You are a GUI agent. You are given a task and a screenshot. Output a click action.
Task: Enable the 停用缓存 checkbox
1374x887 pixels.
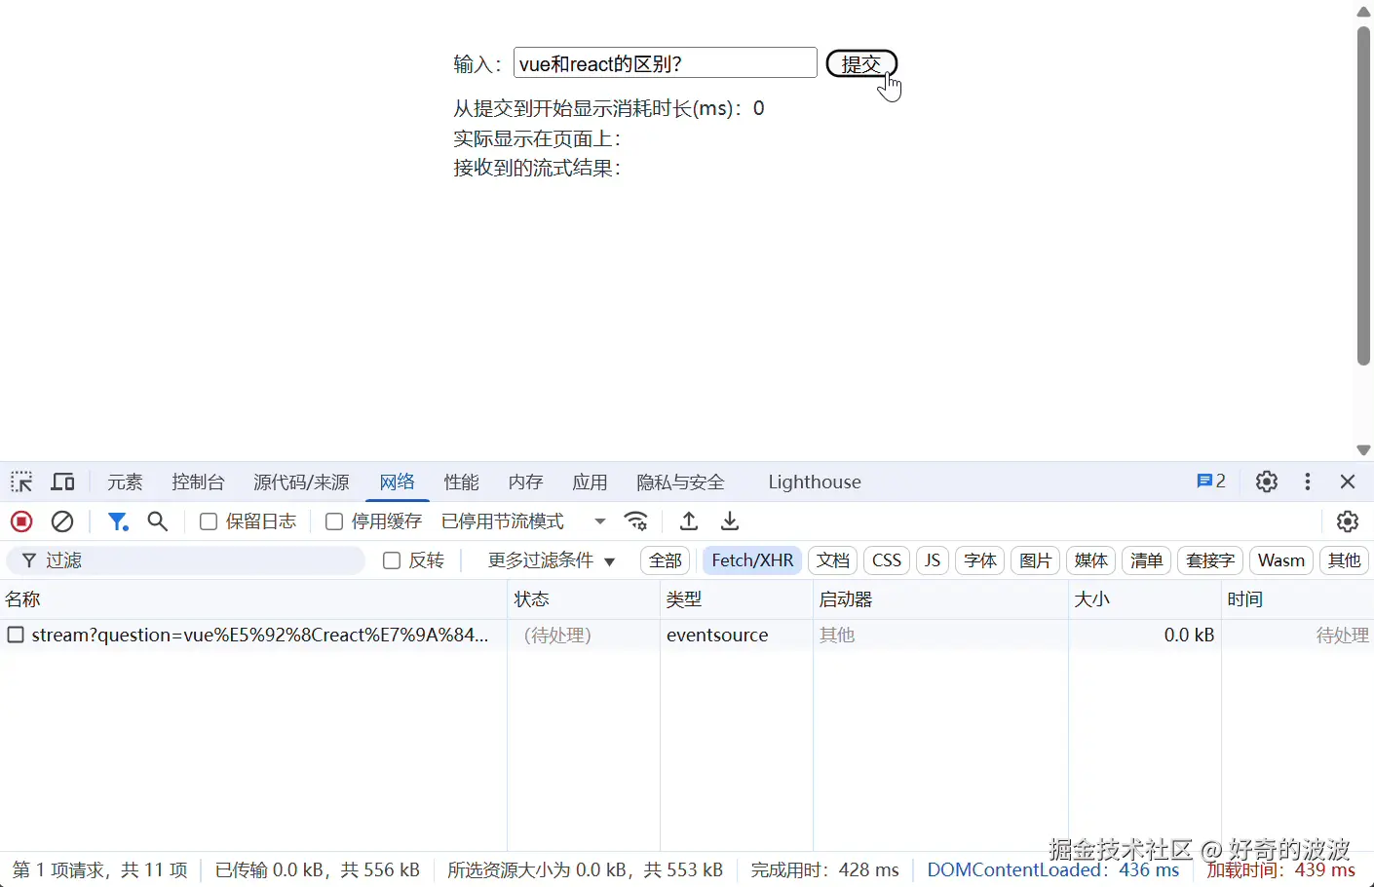point(333,521)
